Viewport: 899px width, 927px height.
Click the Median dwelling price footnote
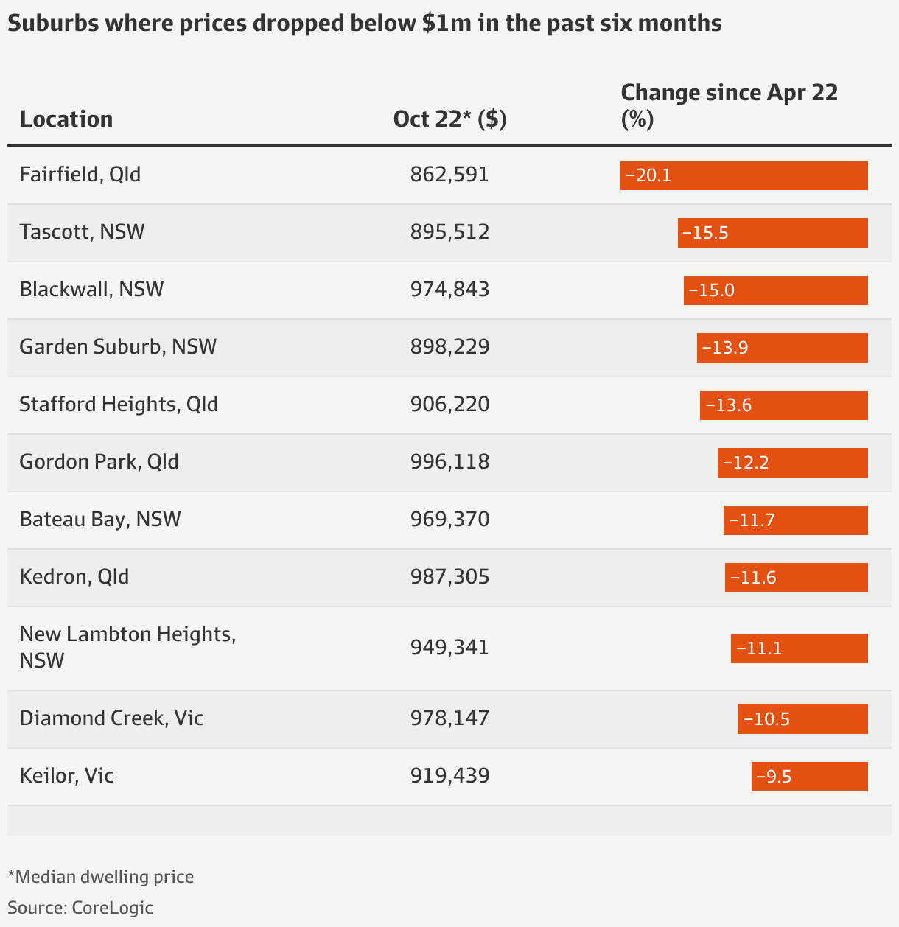101,877
